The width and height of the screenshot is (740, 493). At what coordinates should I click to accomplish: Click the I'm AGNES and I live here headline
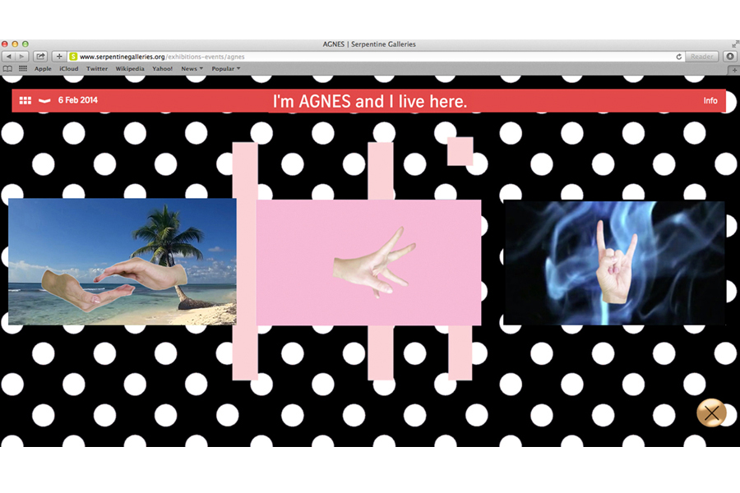click(369, 101)
